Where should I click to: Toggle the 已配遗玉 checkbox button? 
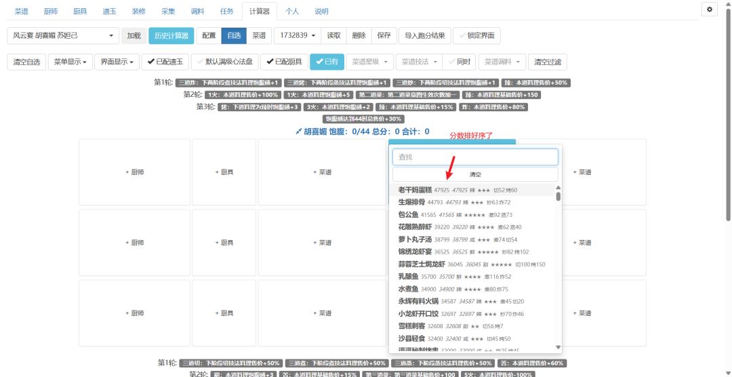point(165,62)
